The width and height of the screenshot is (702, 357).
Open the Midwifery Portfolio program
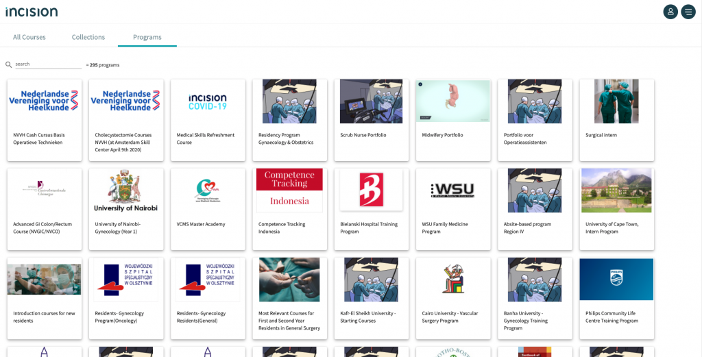click(453, 121)
